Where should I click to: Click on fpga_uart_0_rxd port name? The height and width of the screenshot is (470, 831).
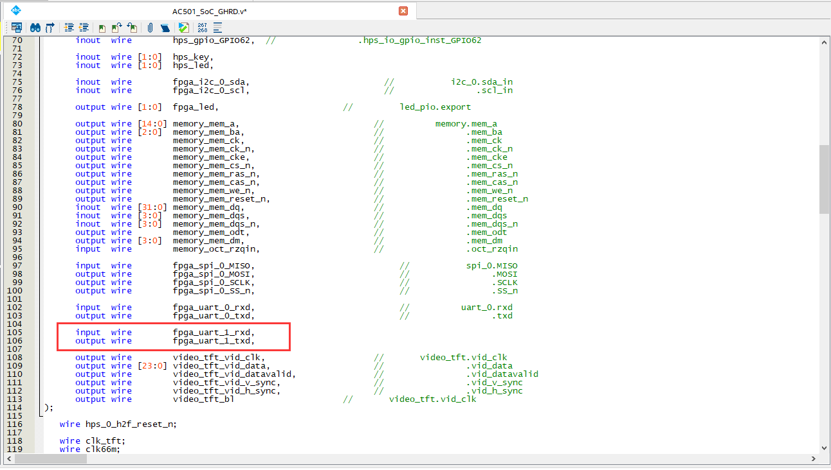[x=211, y=308]
